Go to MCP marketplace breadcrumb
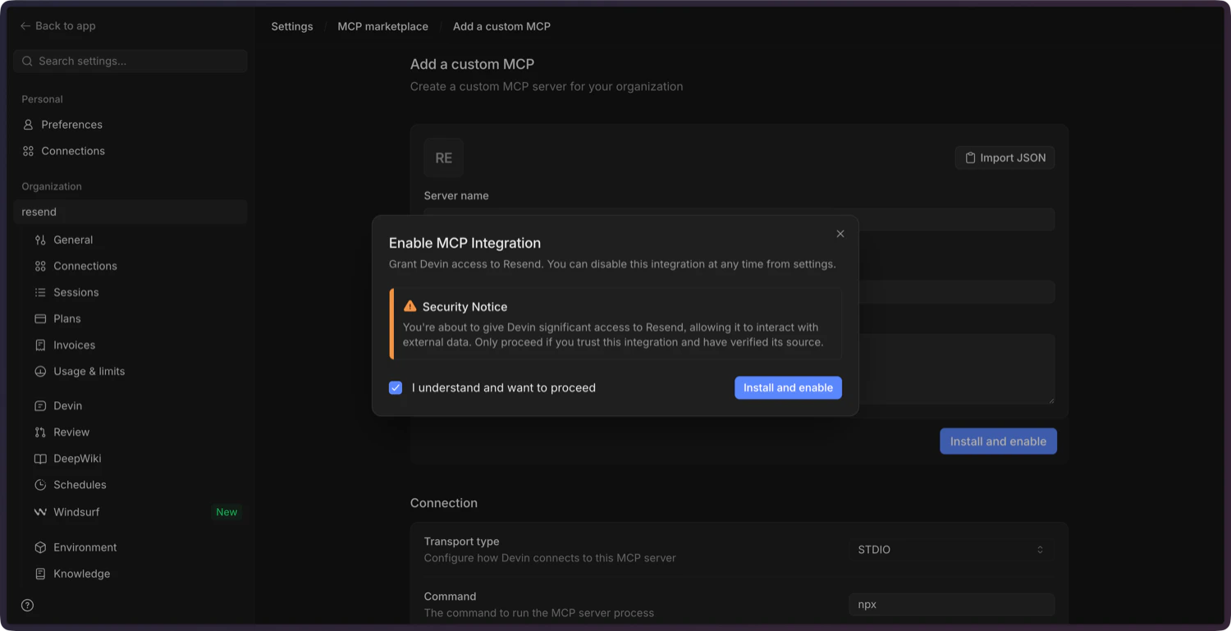1231x631 pixels. [383, 26]
